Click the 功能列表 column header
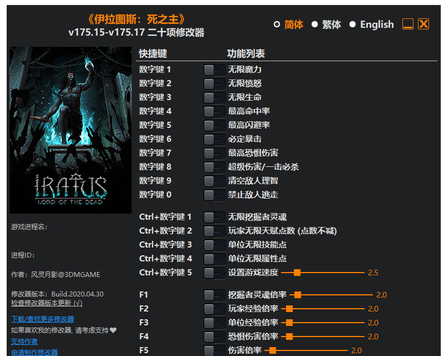The height and width of the screenshot is (356, 448). (246, 53)
